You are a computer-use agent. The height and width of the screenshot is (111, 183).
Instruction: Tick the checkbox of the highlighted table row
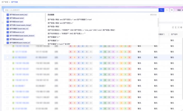coord(8,57)
